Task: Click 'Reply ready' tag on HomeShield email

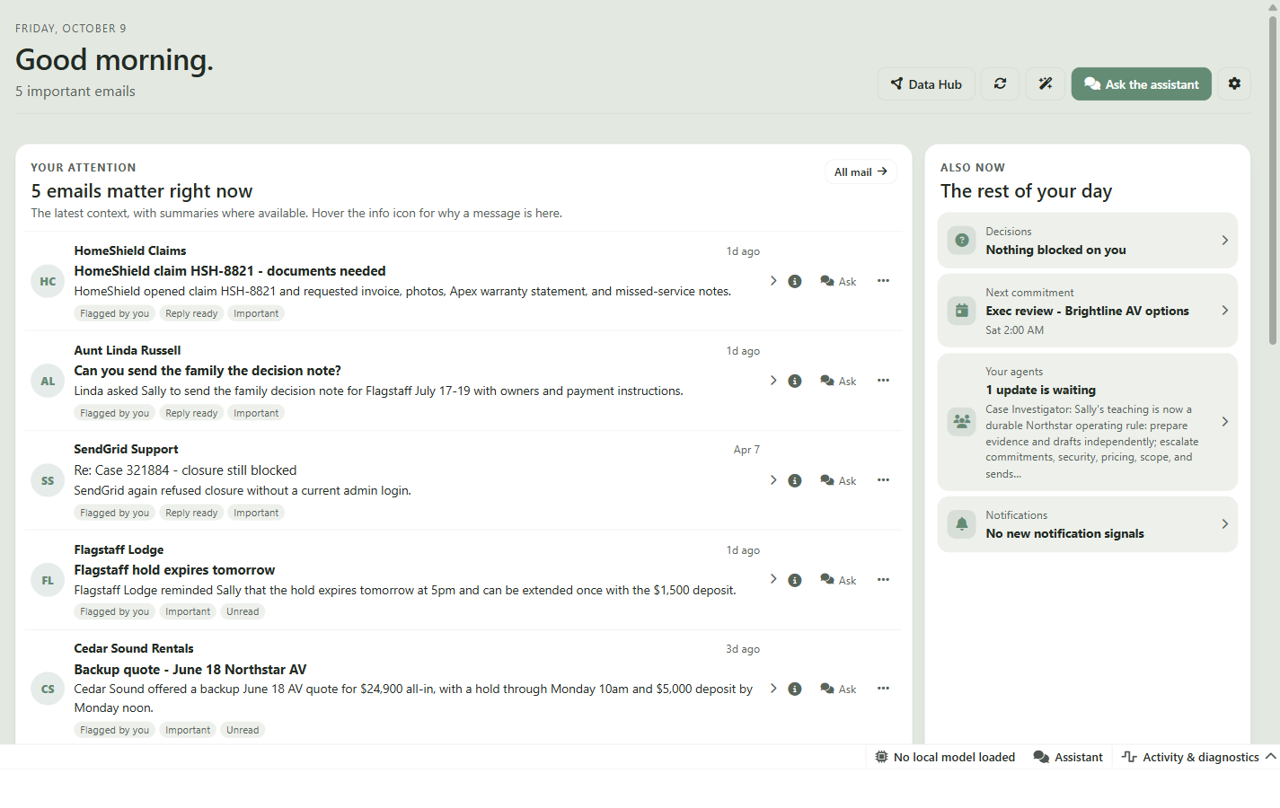Action: click(x=191, y=313)
